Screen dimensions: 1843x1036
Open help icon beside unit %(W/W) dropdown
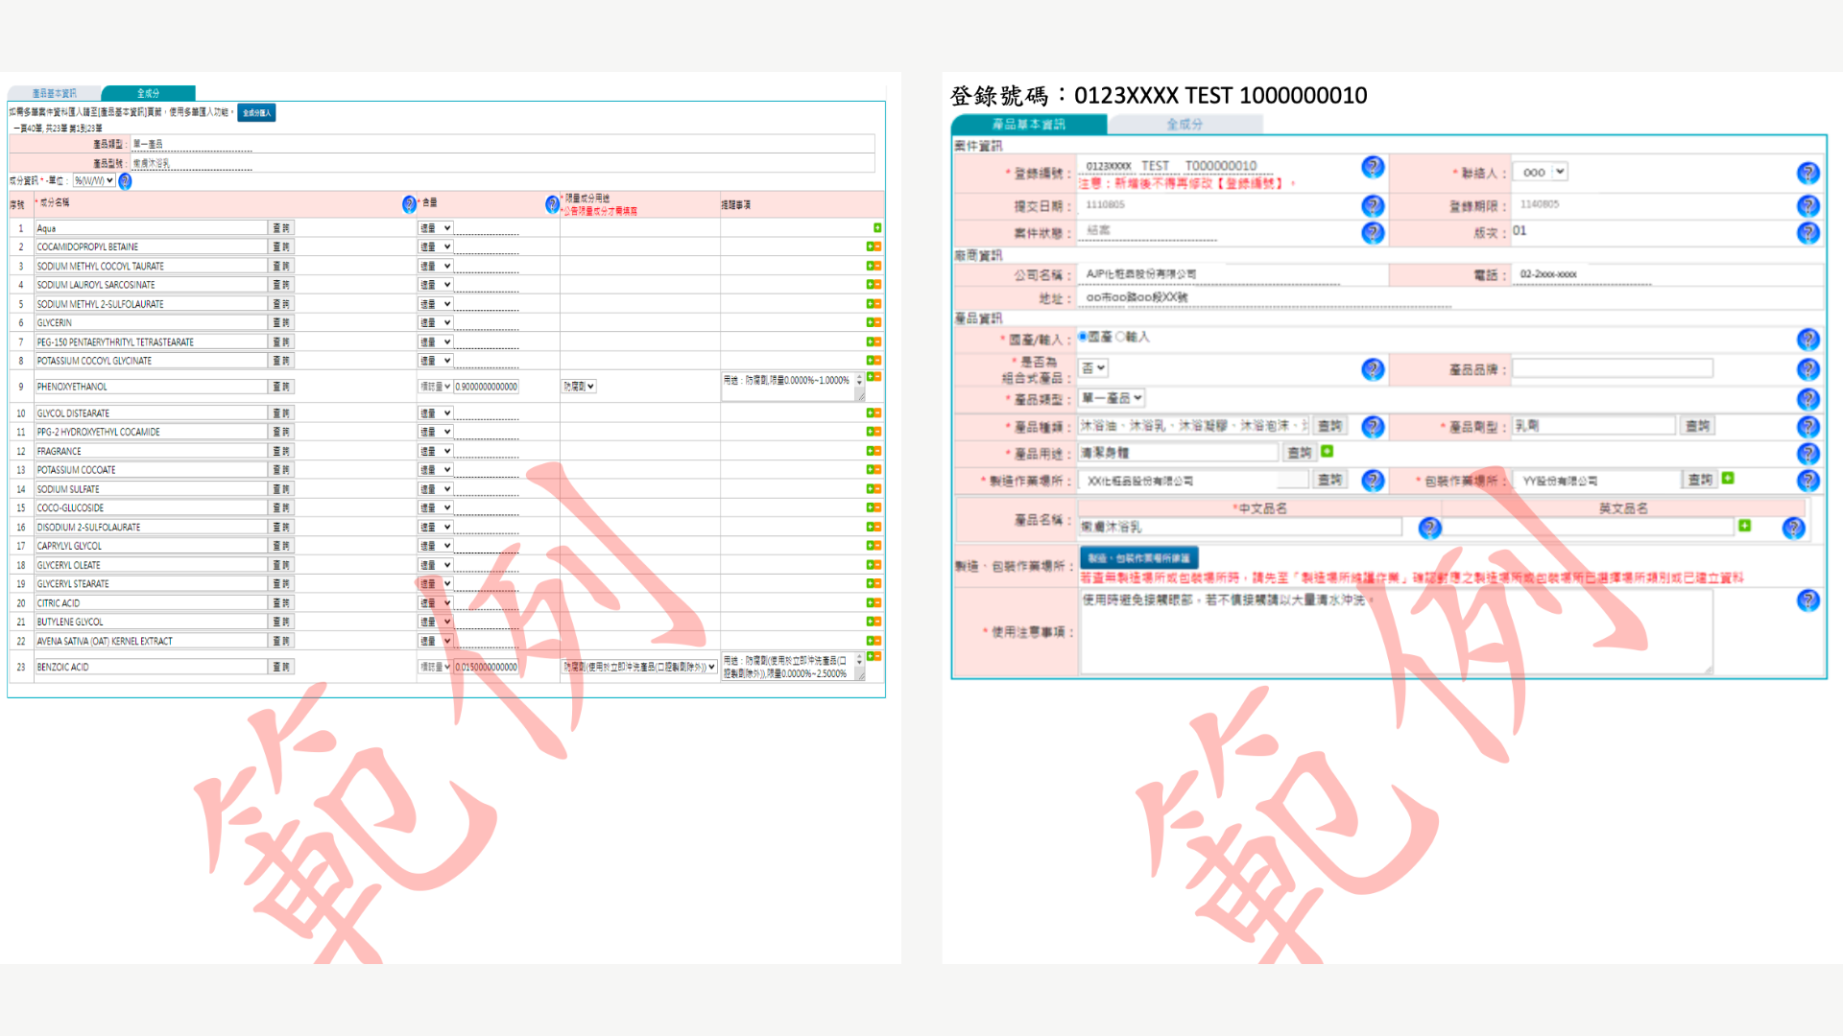coord(125,181)
